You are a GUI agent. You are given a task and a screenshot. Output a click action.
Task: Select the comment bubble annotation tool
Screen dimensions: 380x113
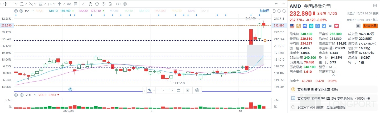click(76, 4)
